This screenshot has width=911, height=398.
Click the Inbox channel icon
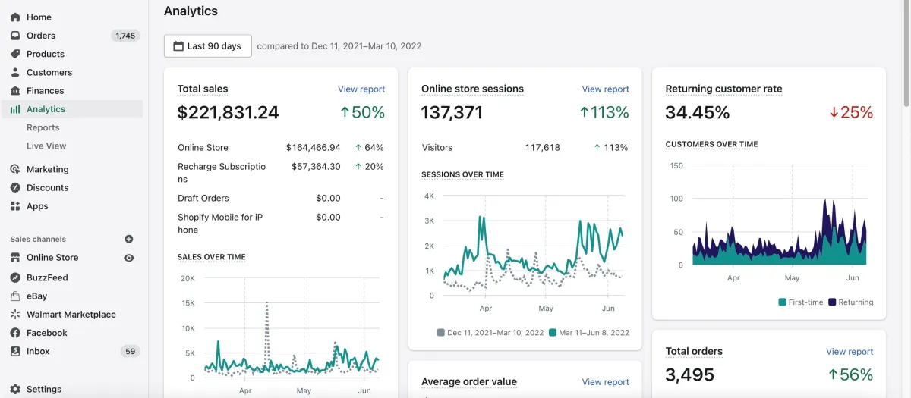[x=15, y=351]
